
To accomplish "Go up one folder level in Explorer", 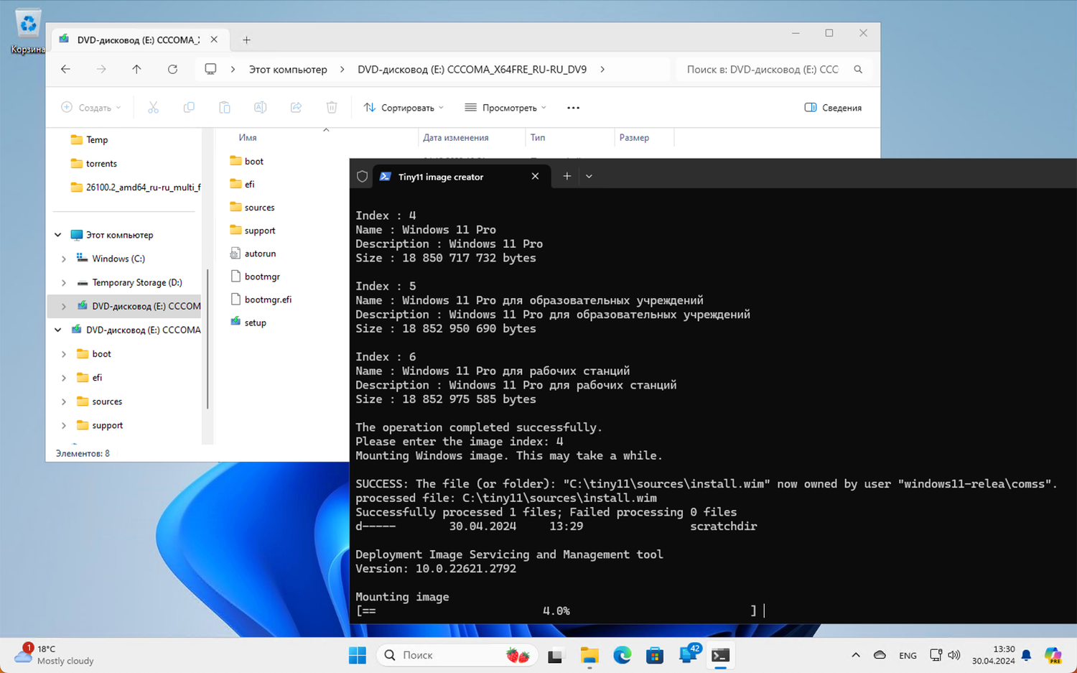I will [136, 69].
